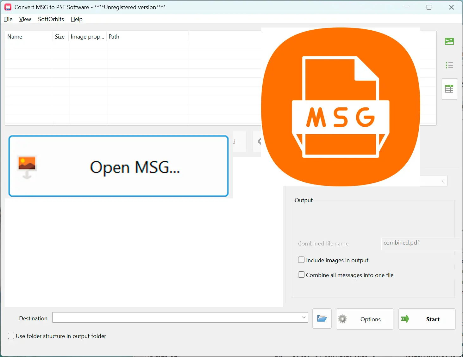
Task: Maximize the application window
Action: pyautogui.click(x=429, y=7)
